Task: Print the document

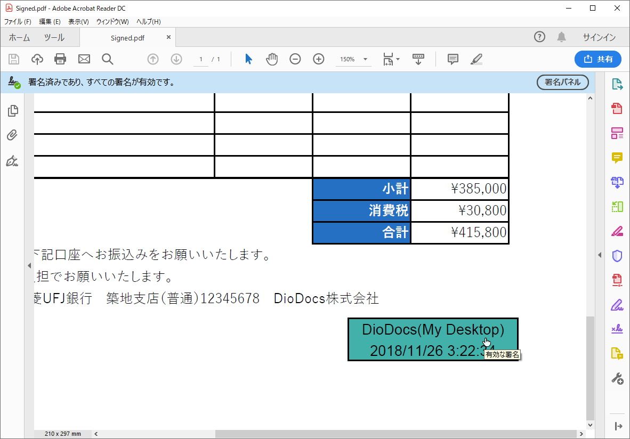Action: tap(60, 59)
